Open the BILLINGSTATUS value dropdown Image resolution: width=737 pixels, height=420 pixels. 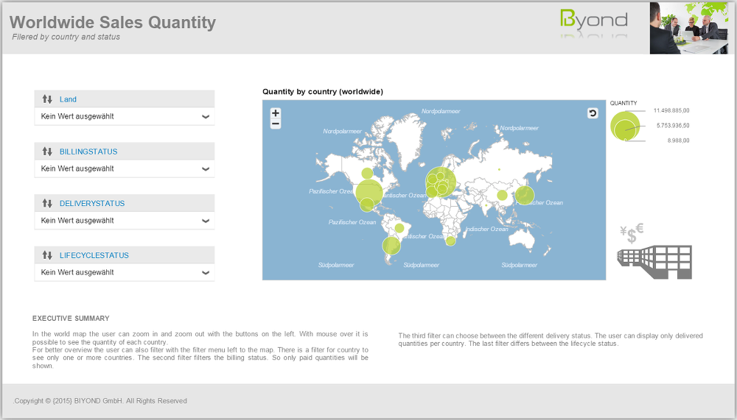click(206, 168)
